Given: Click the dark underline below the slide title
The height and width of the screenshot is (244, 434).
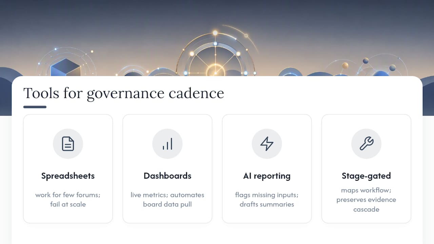Looking at the screenshot, I should point(35,107).
